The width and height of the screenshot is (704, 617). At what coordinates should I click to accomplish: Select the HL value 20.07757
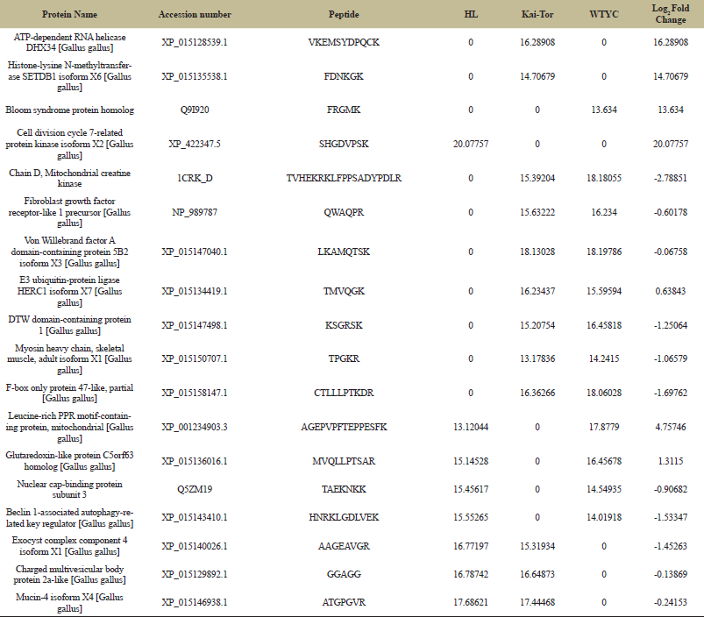(x=471, y=144)
